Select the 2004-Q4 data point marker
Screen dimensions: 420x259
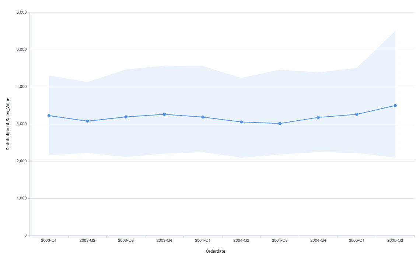pos(318,117)
